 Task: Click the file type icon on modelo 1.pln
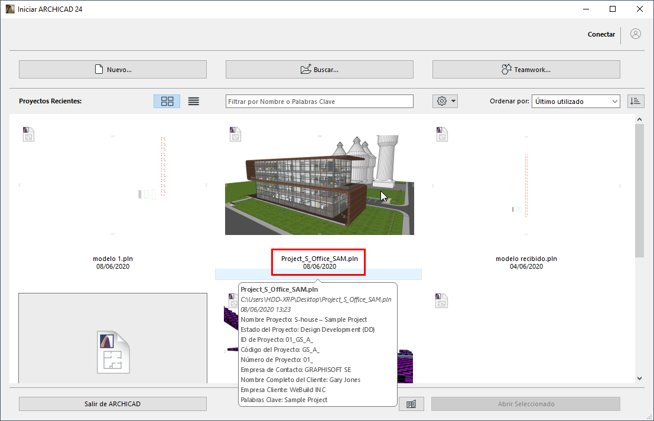click(28, 134)
